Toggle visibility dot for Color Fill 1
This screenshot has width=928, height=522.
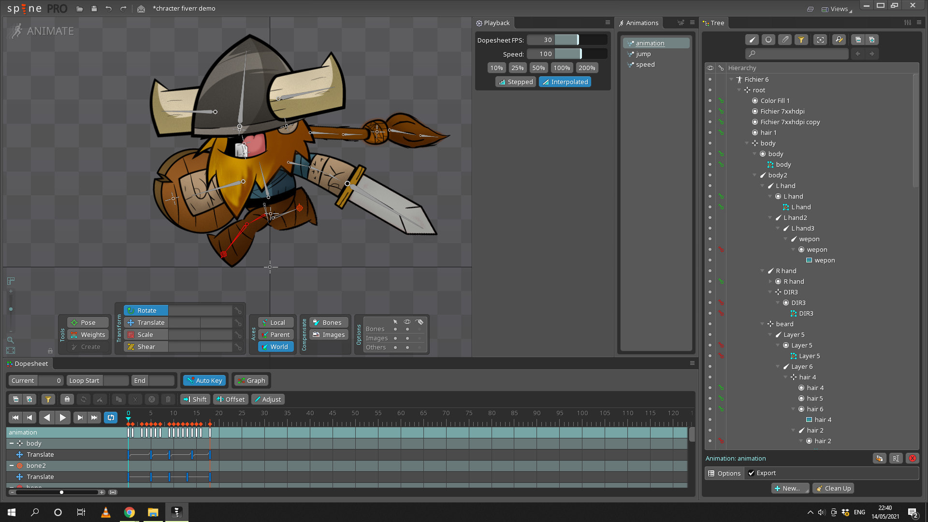pyautogui.click(x=710, y=101)
